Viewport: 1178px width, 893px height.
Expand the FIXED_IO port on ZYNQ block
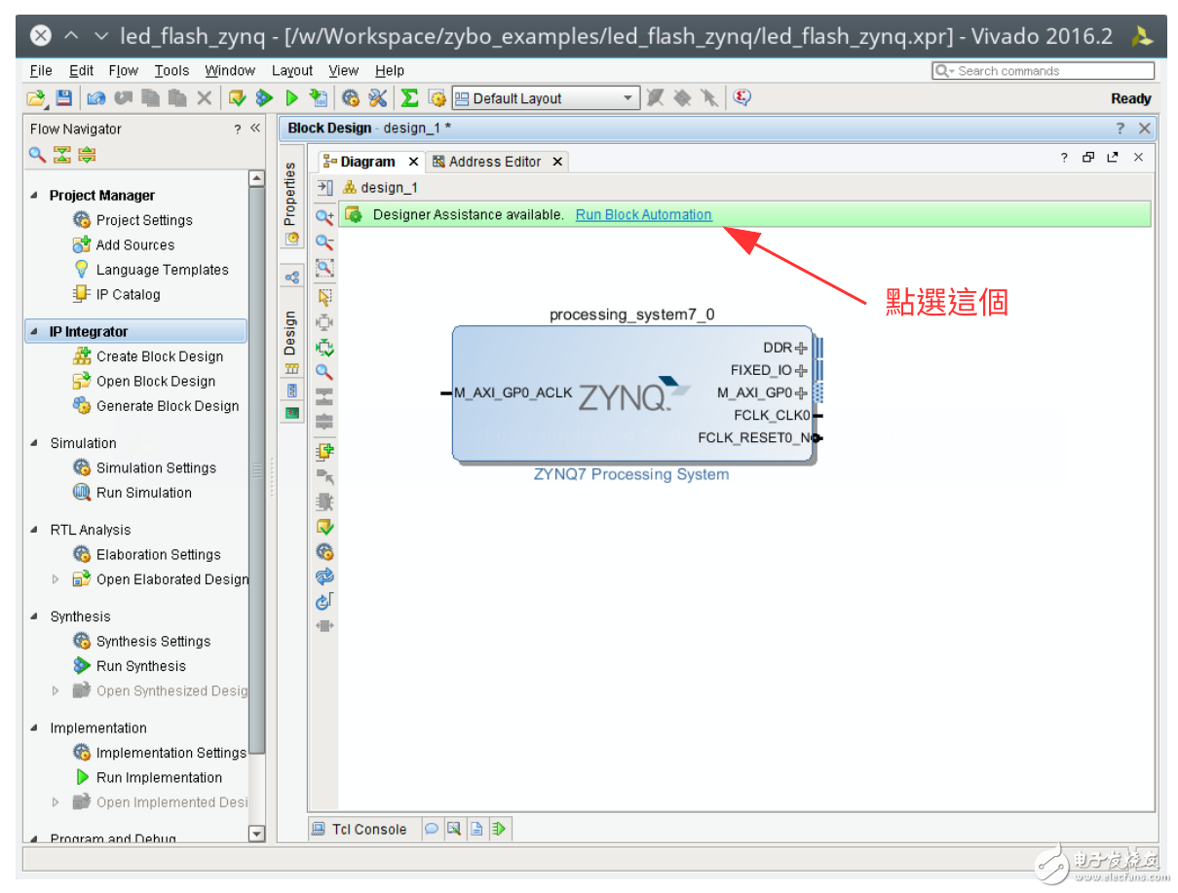(x=801, y=370)
